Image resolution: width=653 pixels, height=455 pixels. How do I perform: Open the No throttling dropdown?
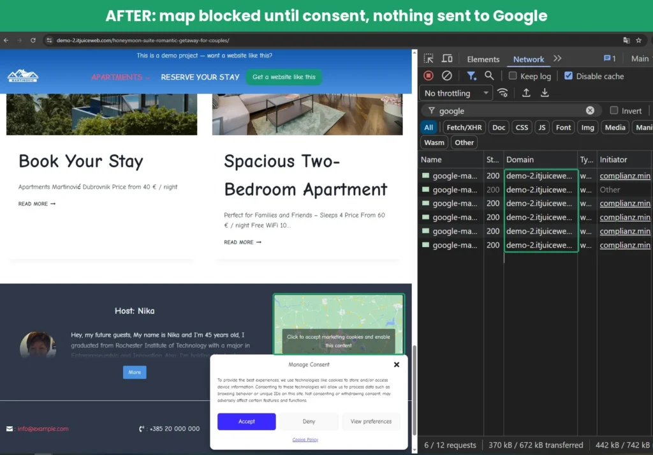[456, 93]
